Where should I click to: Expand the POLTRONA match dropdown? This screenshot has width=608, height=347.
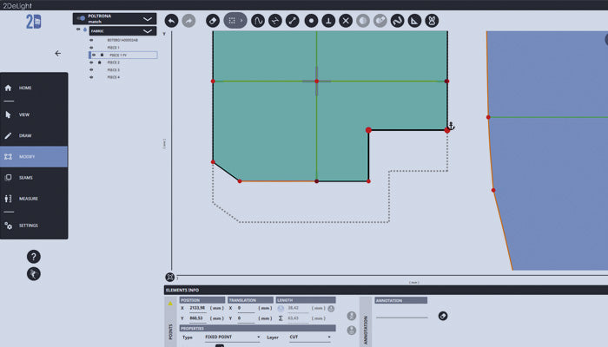click(x=148, y=18)
